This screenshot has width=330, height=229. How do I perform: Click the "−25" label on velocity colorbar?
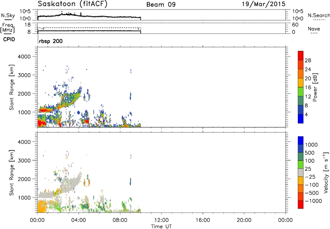click(310, 177)
